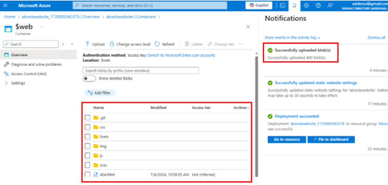388x185 pixels.
Task: Open abisolawebsite Containers breadcrumb
Action: [131, 17]
